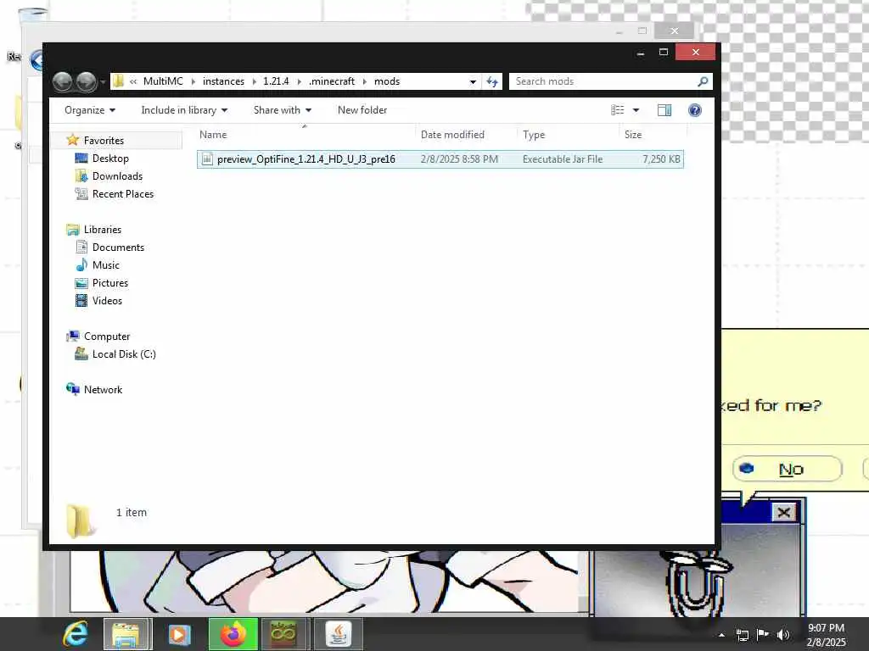Open the view options dropdown arrow
The width and height of the screenshot is (869, 651).
pyautogui.click(x=636, y=110)
